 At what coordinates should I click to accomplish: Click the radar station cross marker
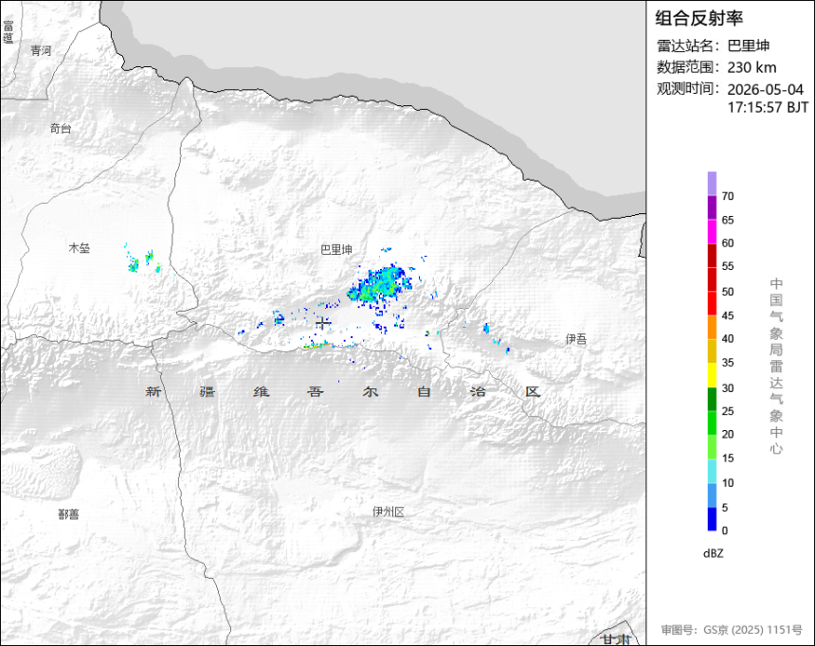[323, 323]
